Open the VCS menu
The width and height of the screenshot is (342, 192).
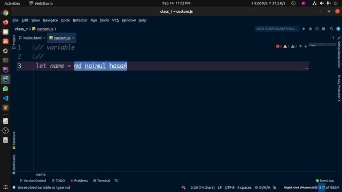click(x=115, y=20)
